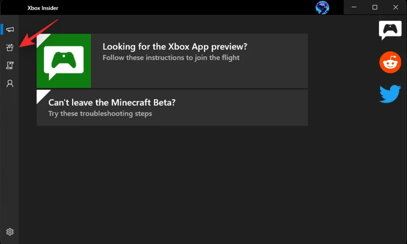Open the Twitter bird link icon
The image size is (407, 244).
pos(390,94)
